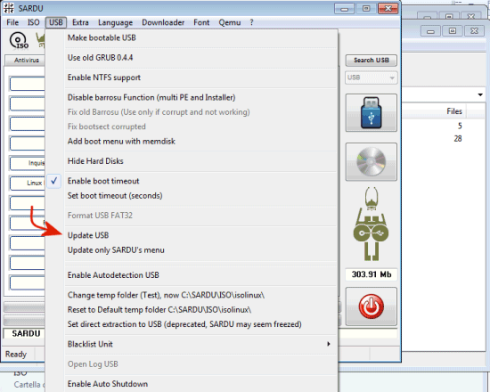Maximize the SARDU window
The image size is (490, 392).
point(366,8)
